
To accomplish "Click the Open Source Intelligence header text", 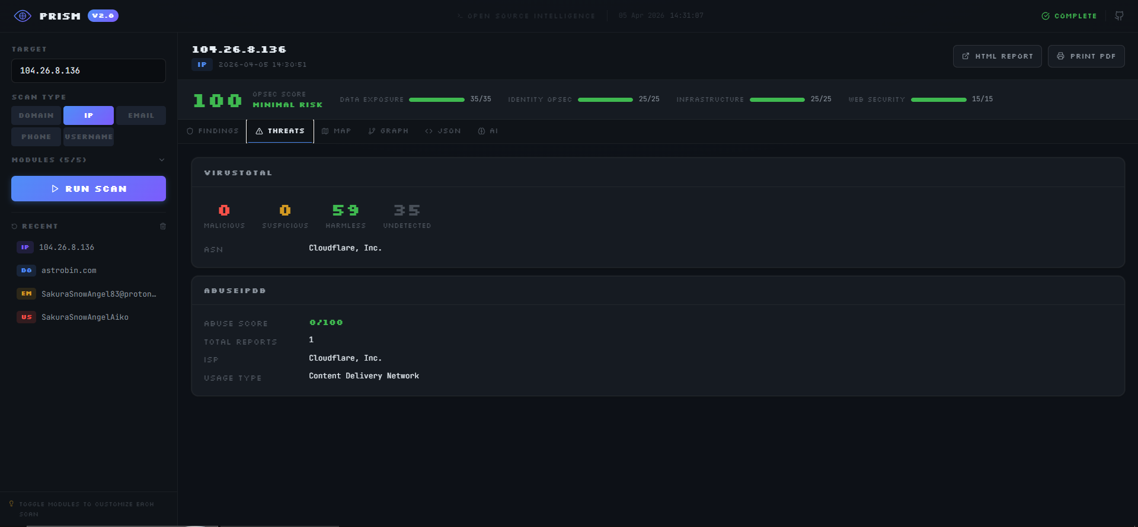I will [x=531, y=16].
